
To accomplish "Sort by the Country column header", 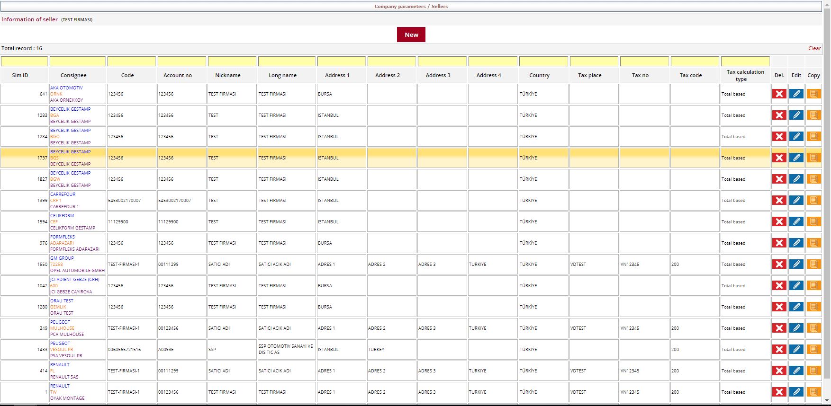I will 539,75.
